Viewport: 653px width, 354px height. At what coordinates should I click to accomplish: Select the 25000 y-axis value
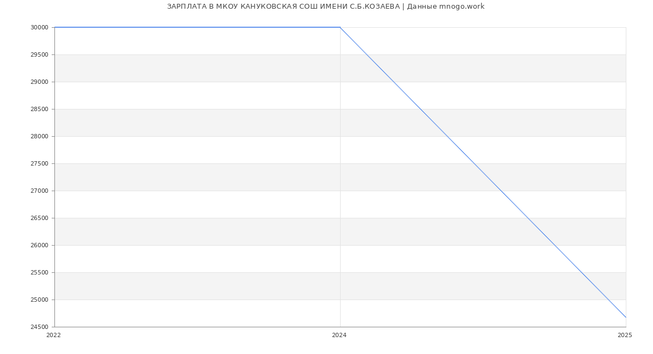40,300
